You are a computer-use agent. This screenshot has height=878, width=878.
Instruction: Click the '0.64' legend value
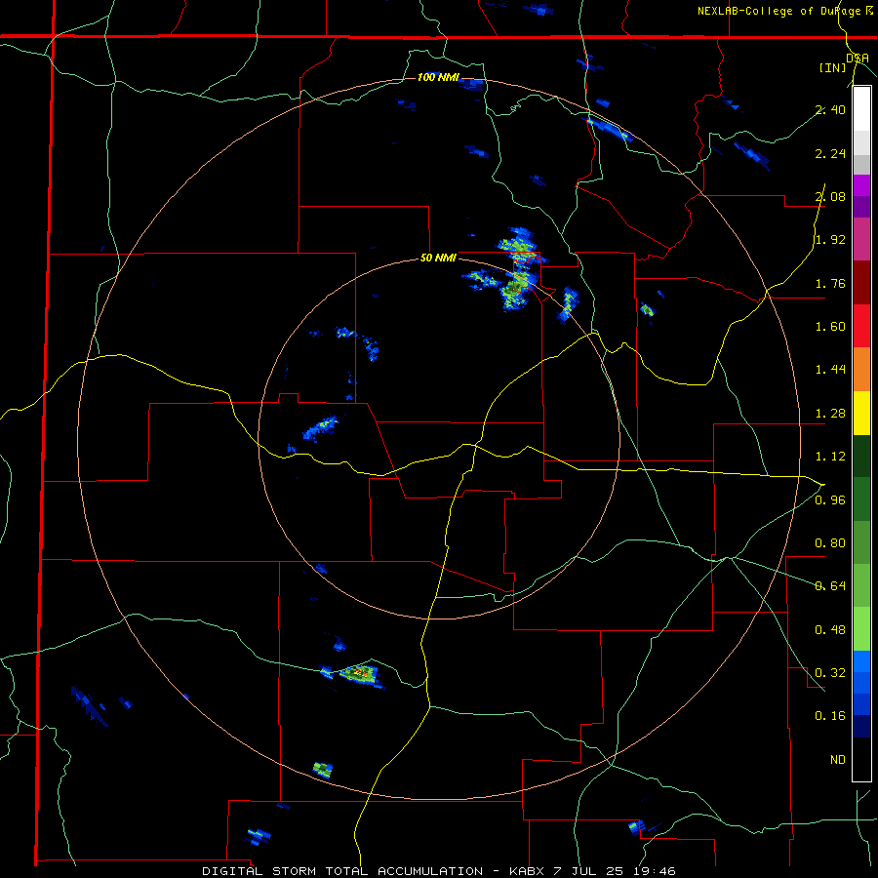tap(830, 586)
